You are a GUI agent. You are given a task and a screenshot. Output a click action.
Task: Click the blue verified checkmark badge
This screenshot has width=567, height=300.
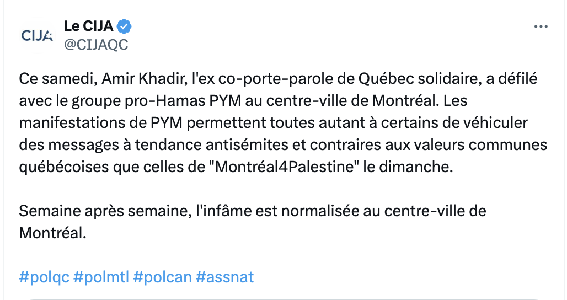(125, 26)
